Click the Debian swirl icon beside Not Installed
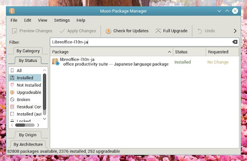247x161 pixels. point(12,85)
